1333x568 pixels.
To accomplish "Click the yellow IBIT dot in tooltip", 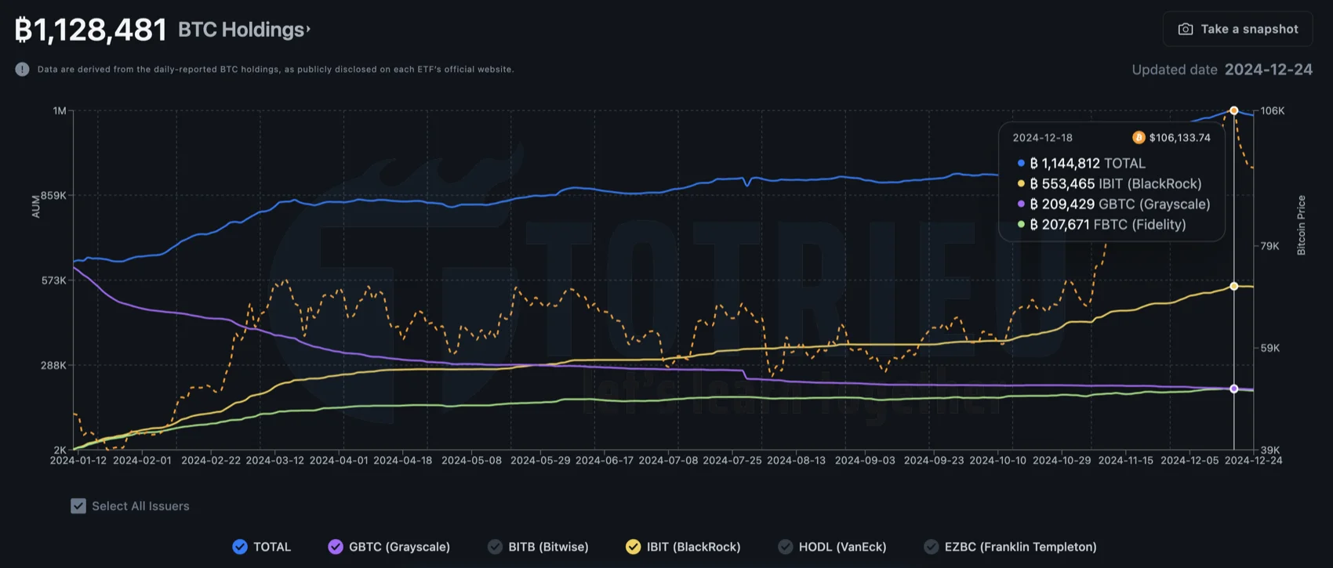I will pyautogui.click(x=1021, y=183).
